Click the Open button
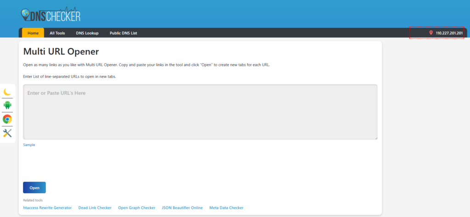The width and height of the screenshot is (470, 217). 34,188
